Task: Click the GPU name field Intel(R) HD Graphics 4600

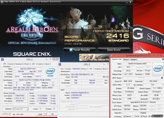Action: pyautogui.click(x=137, y=64)
